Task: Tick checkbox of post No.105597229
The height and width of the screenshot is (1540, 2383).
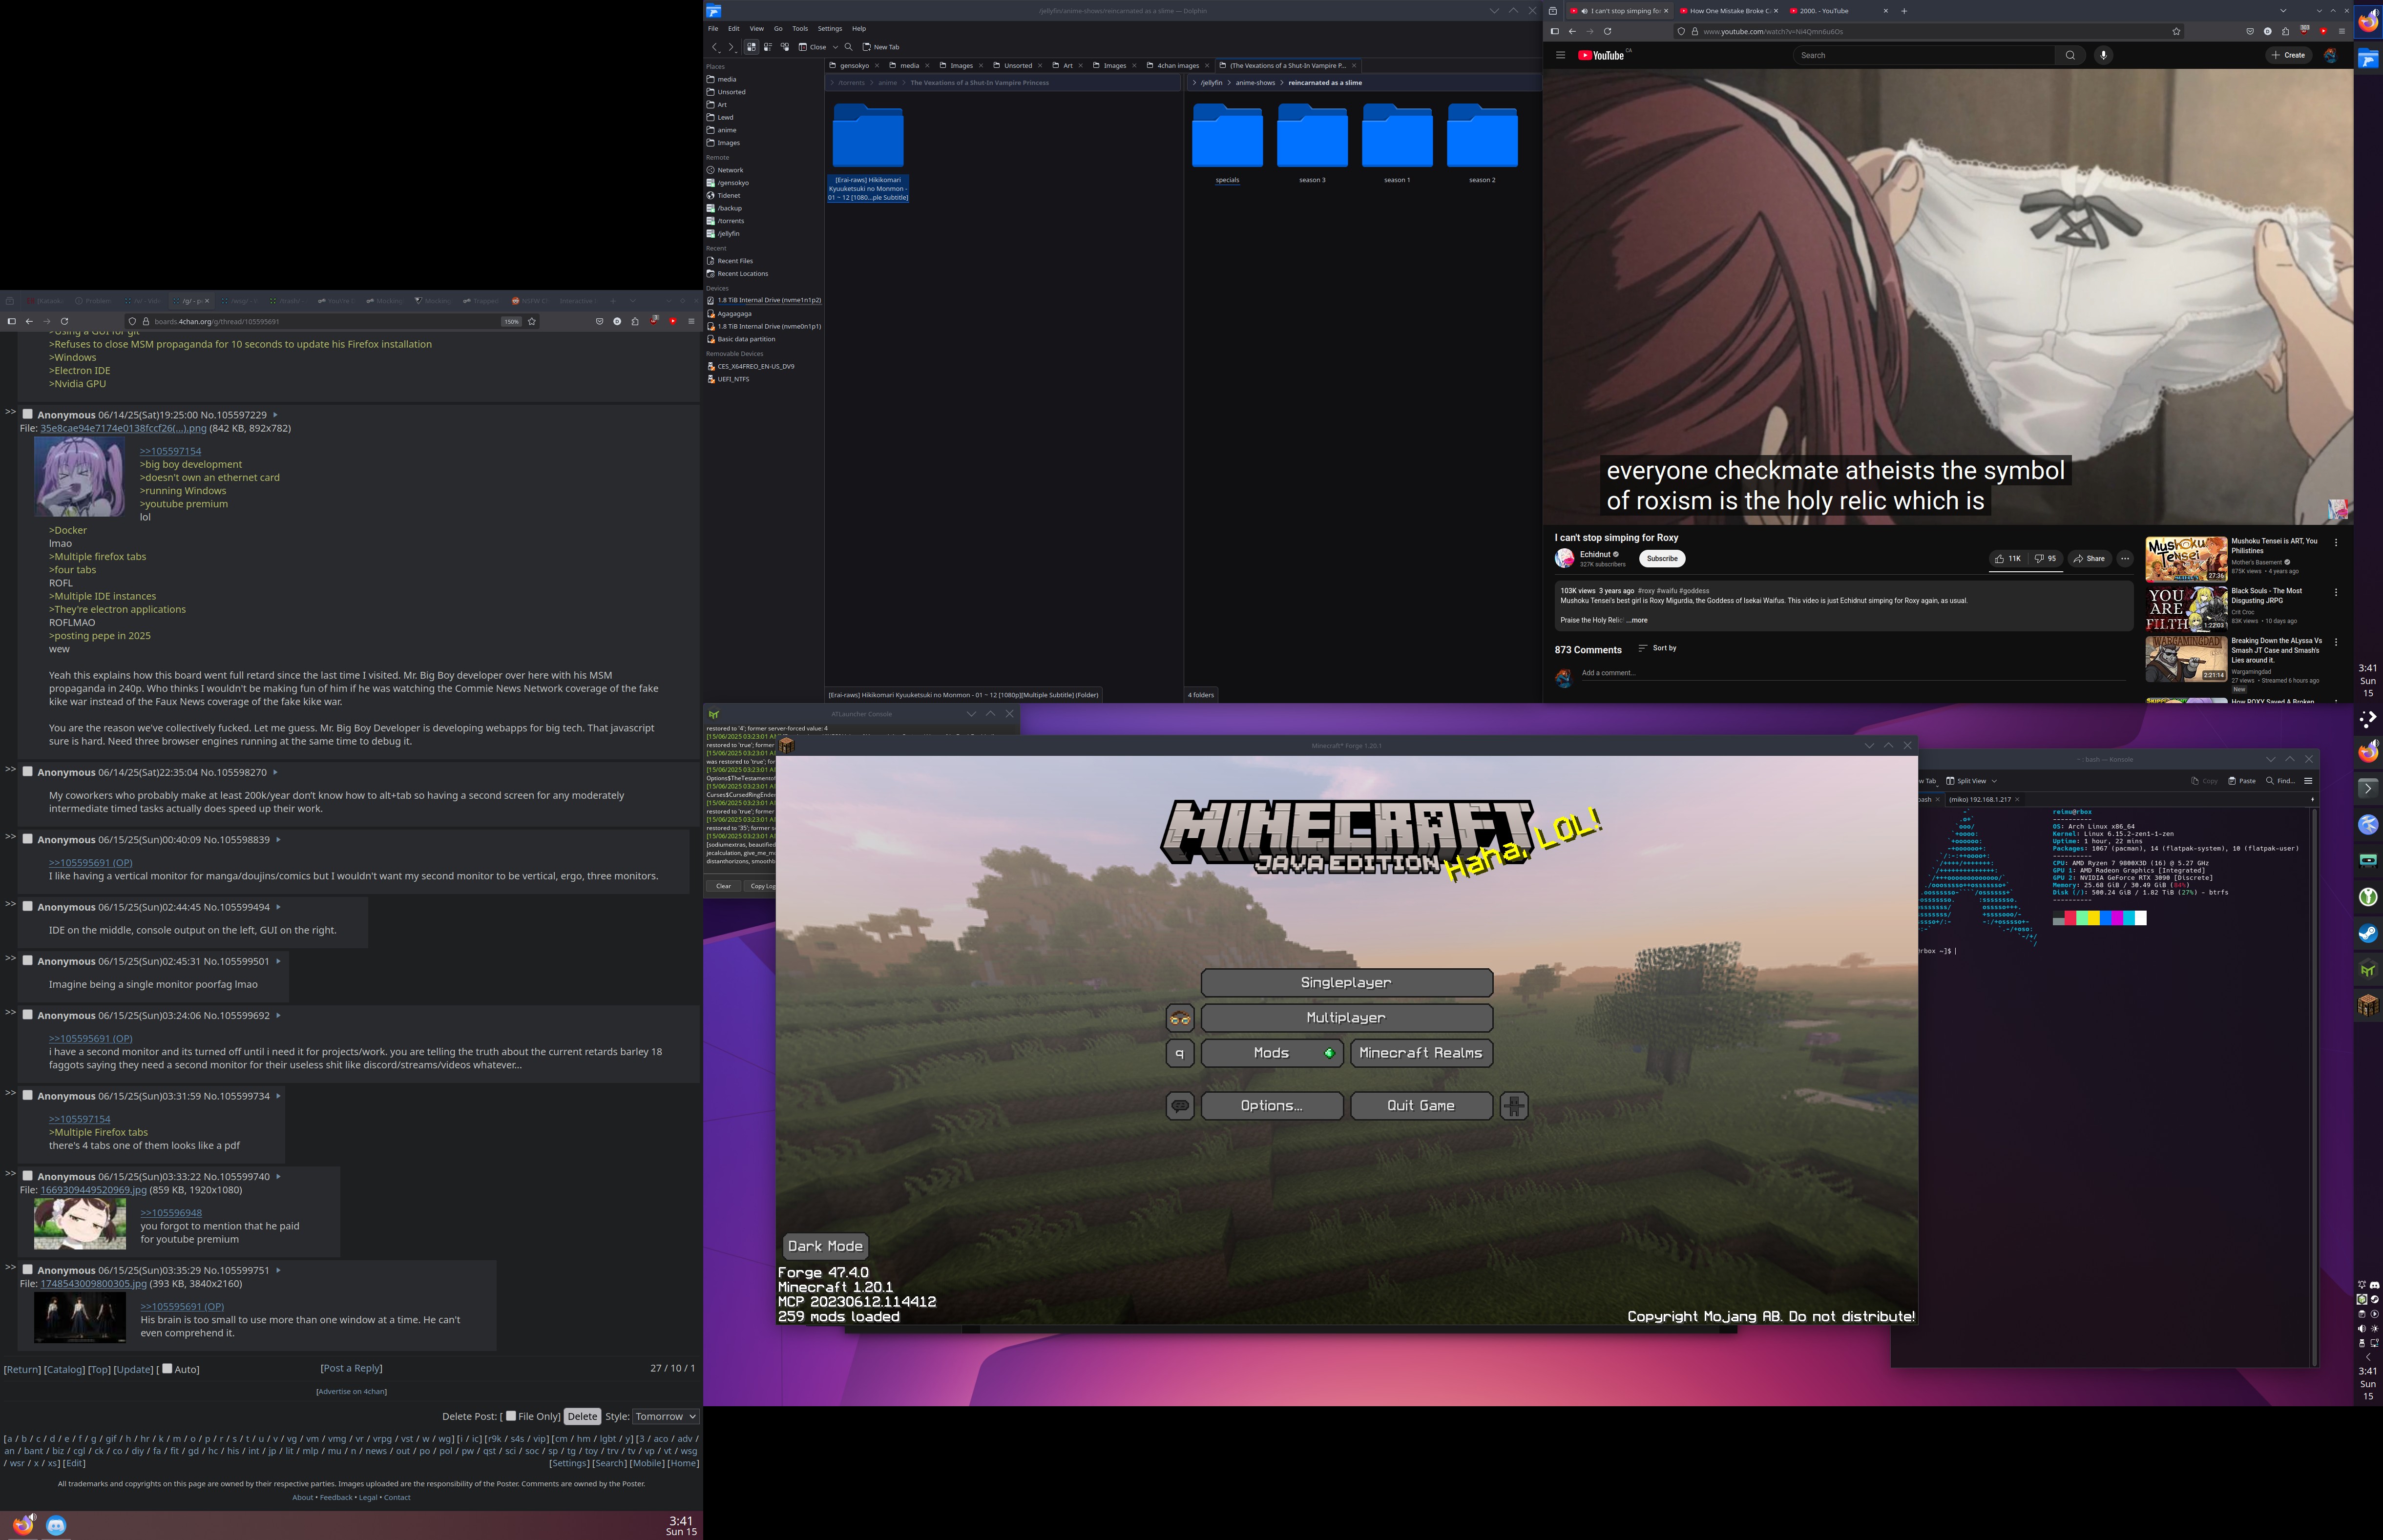Action: pyautogui.click(x=28, y=414)
